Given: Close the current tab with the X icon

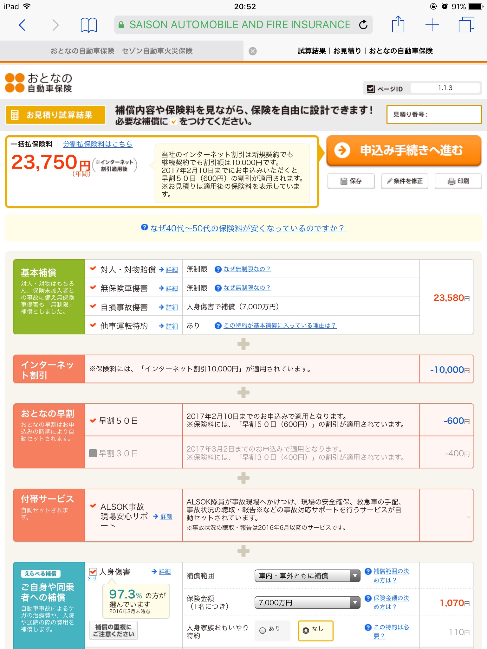Looking at the screenshot, I should (x=253, y=51).
